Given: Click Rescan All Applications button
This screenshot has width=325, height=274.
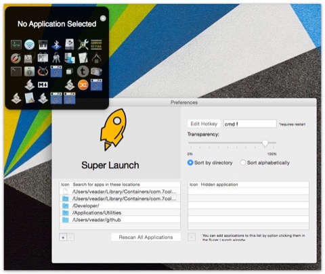Looking at the screenshot, I should 146,237.
